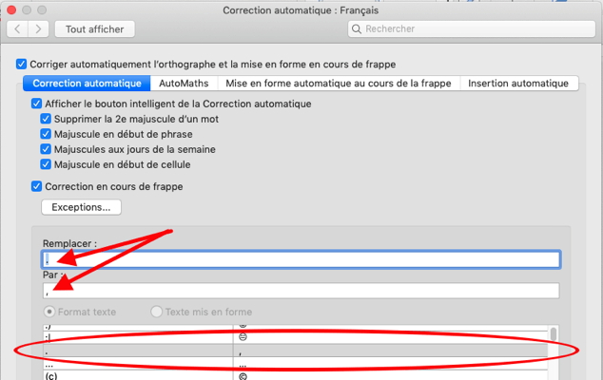
Task: Go forward with the right chevron arrow
Action: [38, 29]
